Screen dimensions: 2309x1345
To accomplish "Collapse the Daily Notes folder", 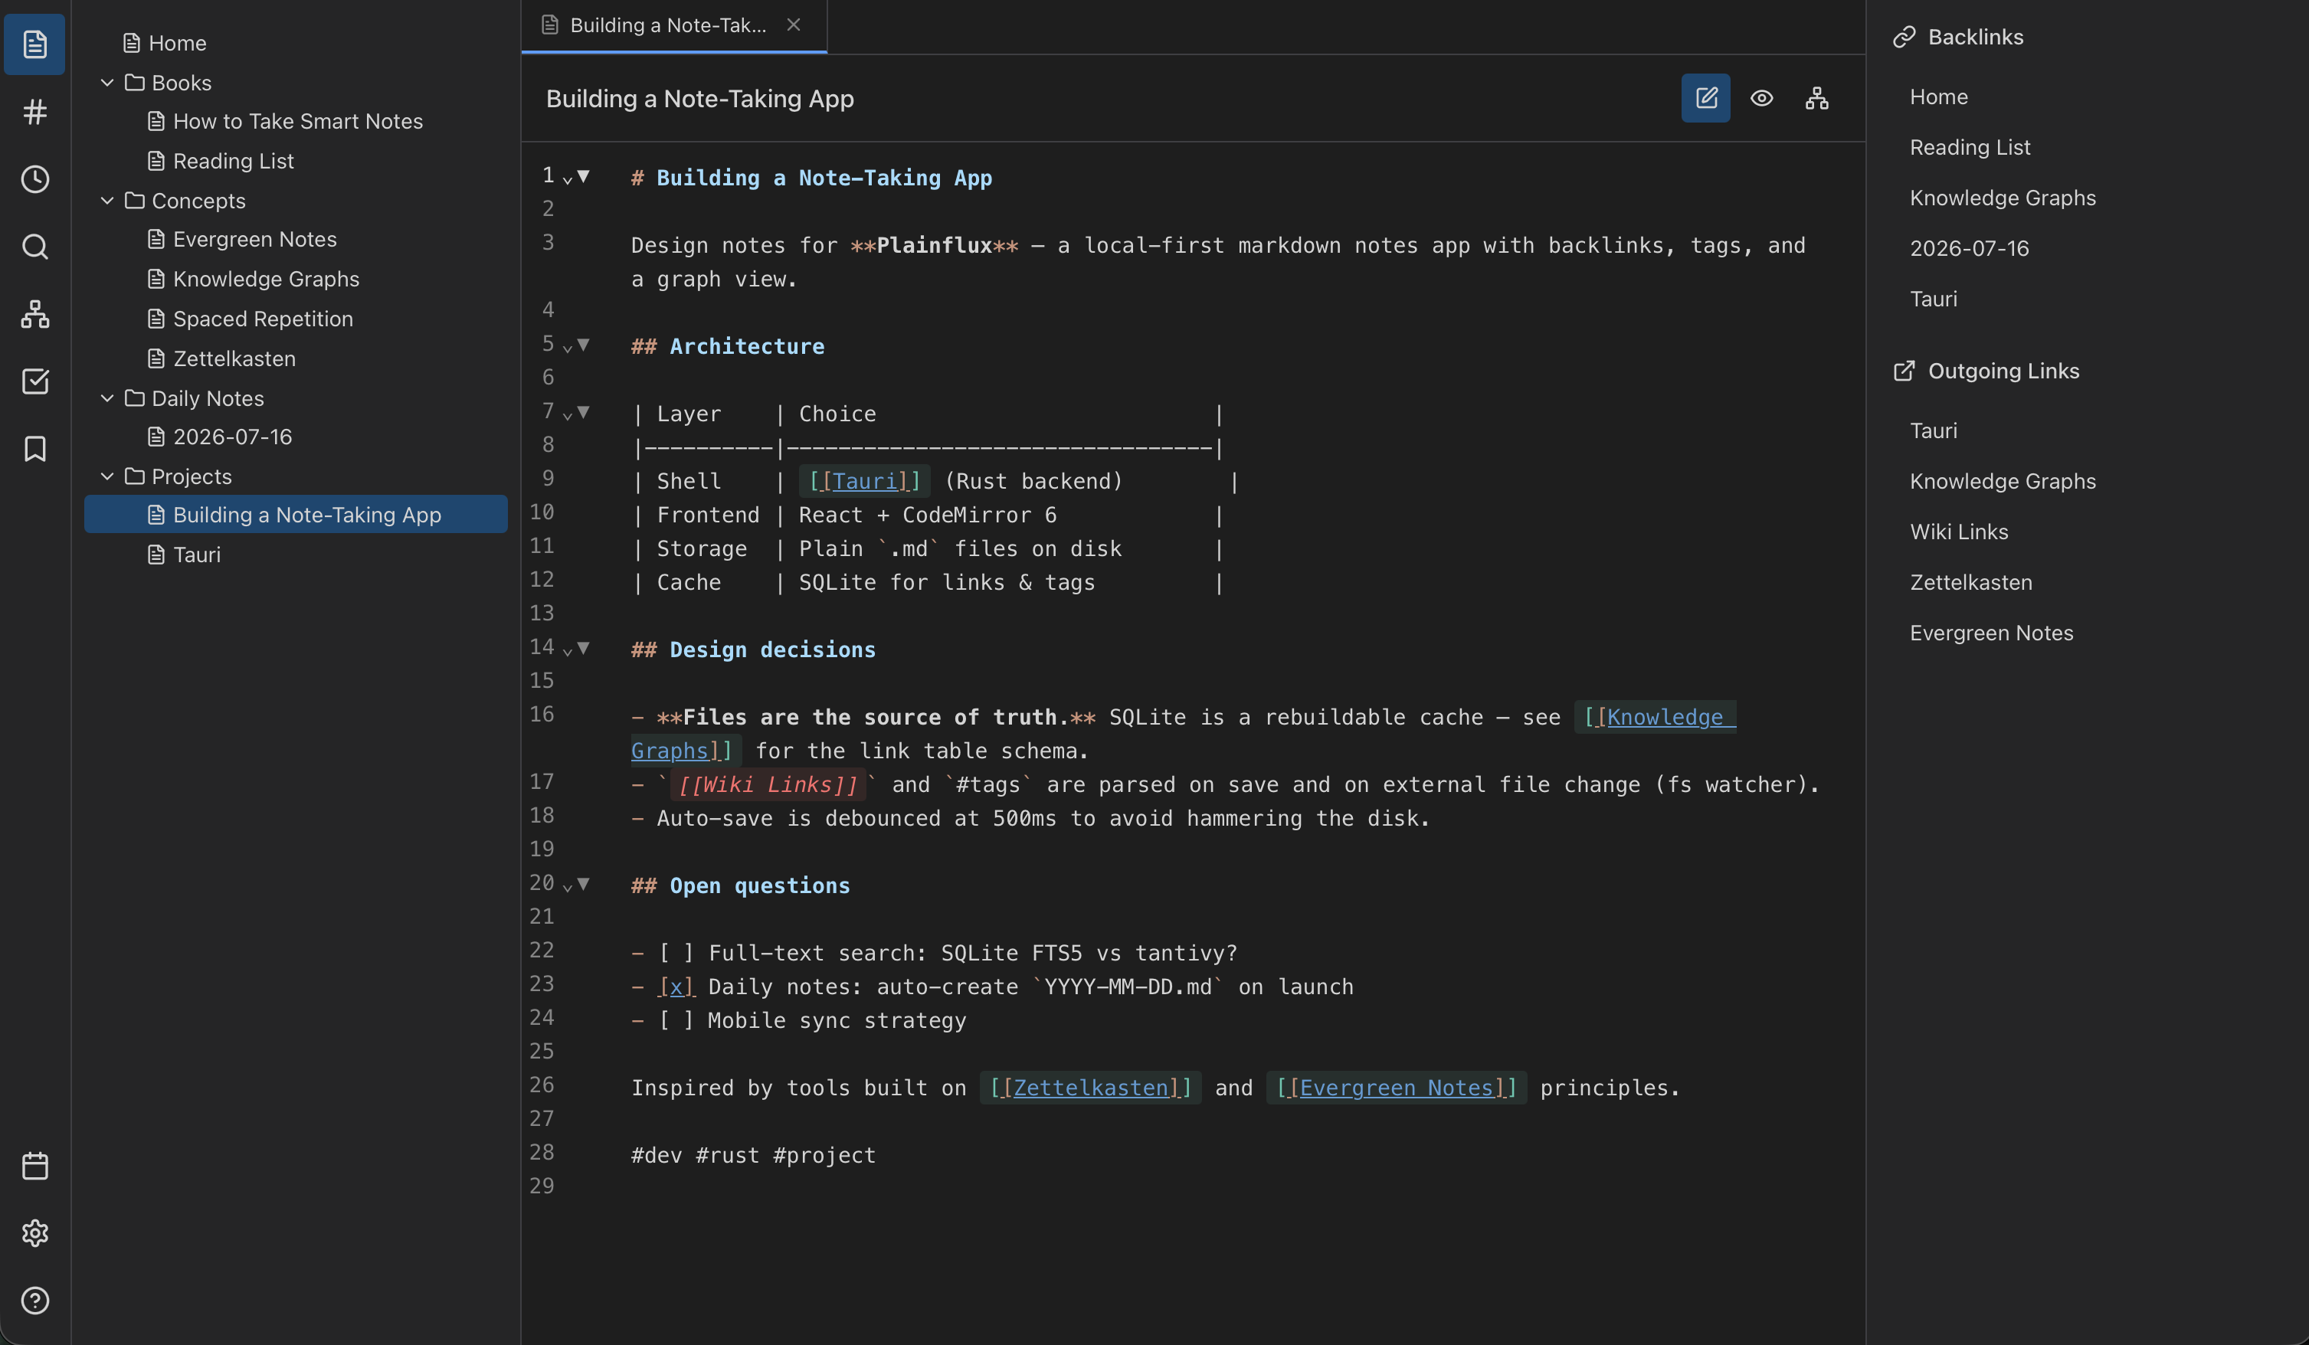I will click(x=107, y=398).
